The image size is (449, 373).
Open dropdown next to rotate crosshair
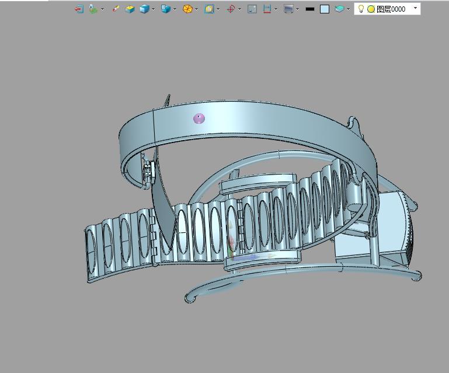(239, 9)
